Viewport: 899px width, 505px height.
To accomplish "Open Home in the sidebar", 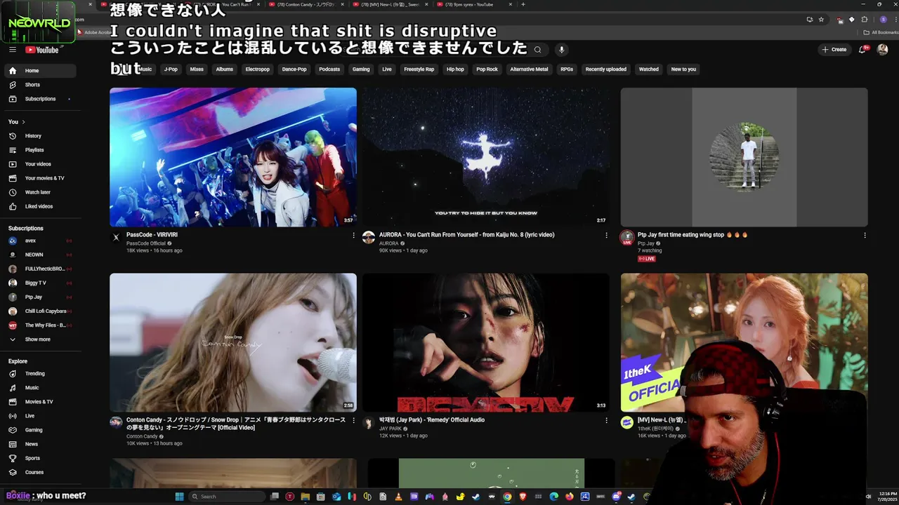I will tap(41, 71).
